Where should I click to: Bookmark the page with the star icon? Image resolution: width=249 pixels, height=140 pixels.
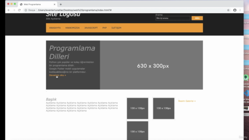(x=228, y=10)
